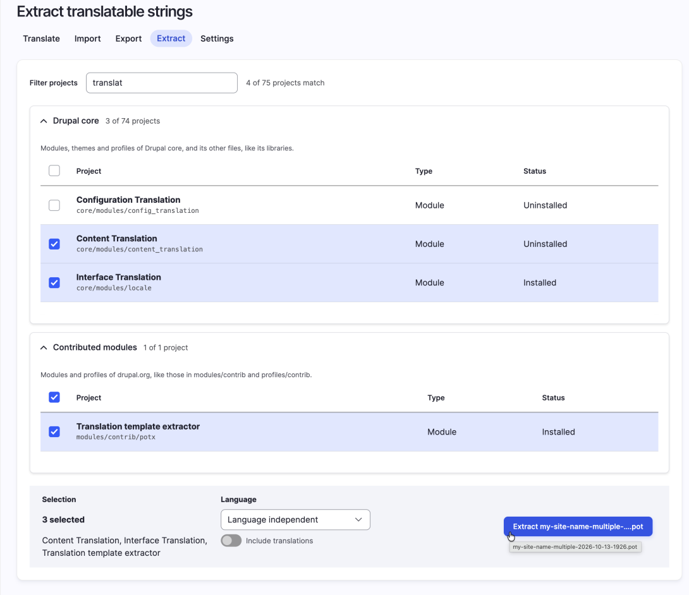
Task: Click the '4 of 75 projects match' text
Action: (285, 83)
